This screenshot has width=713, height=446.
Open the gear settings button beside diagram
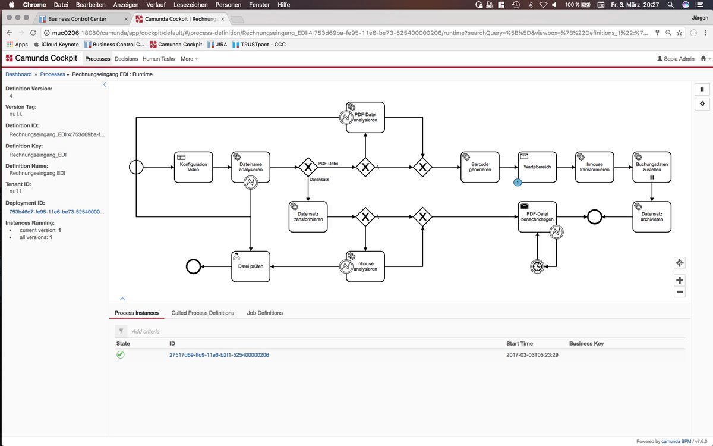pos(702,103)
